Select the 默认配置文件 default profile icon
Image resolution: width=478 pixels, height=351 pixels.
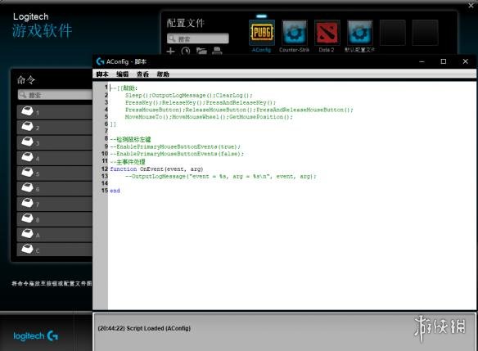(x=359, y=32)
